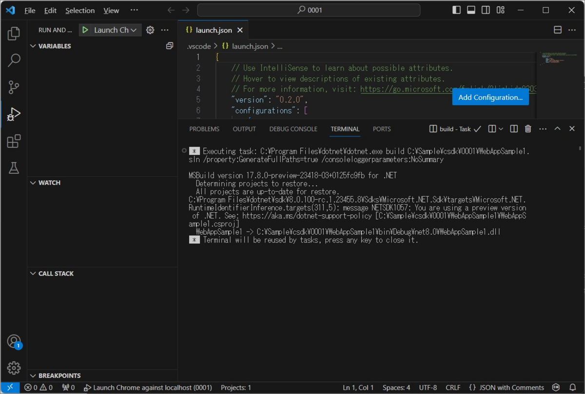The image size is (585, 394).
Task: Select the launch.json editor tab
Action: (213, 30)
